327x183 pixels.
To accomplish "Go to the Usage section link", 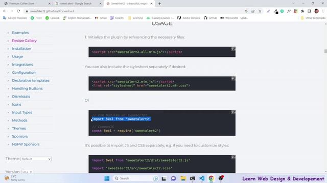I will click(17, 56).
